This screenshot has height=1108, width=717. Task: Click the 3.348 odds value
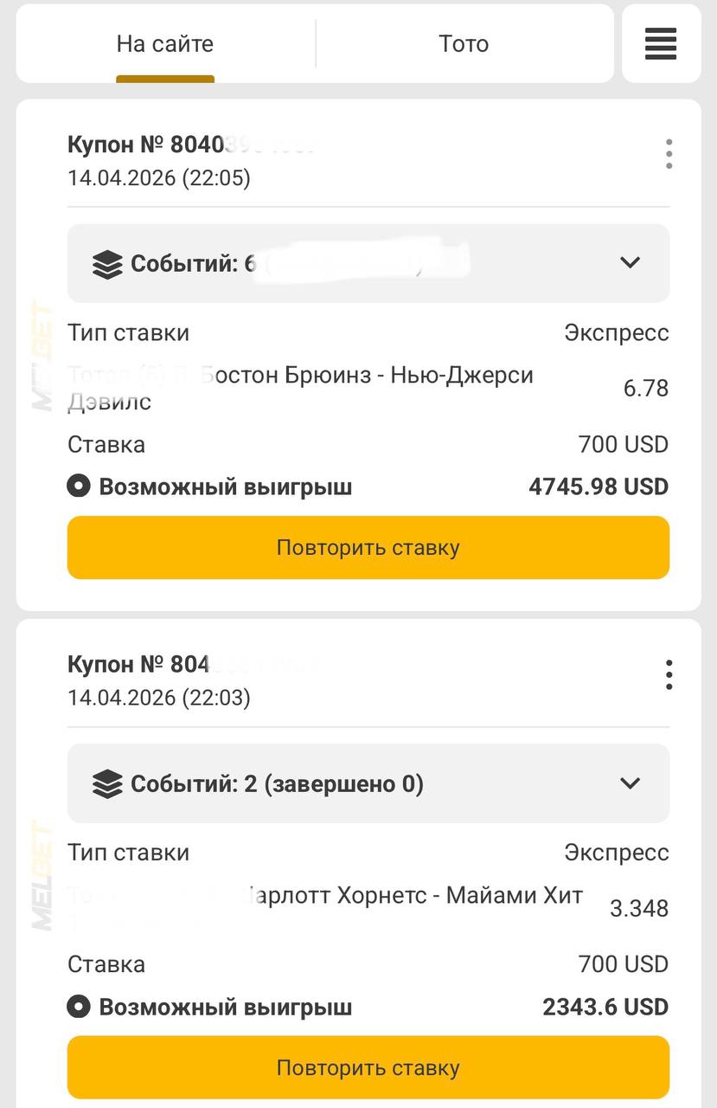tap(639, 909)
